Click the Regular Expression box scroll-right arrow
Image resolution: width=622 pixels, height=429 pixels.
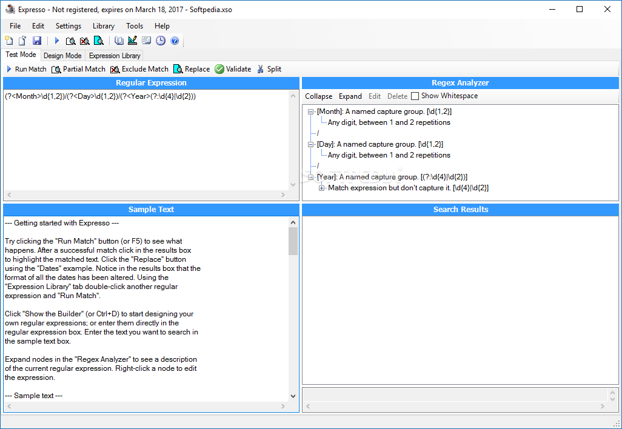click(x=283, y=195)
